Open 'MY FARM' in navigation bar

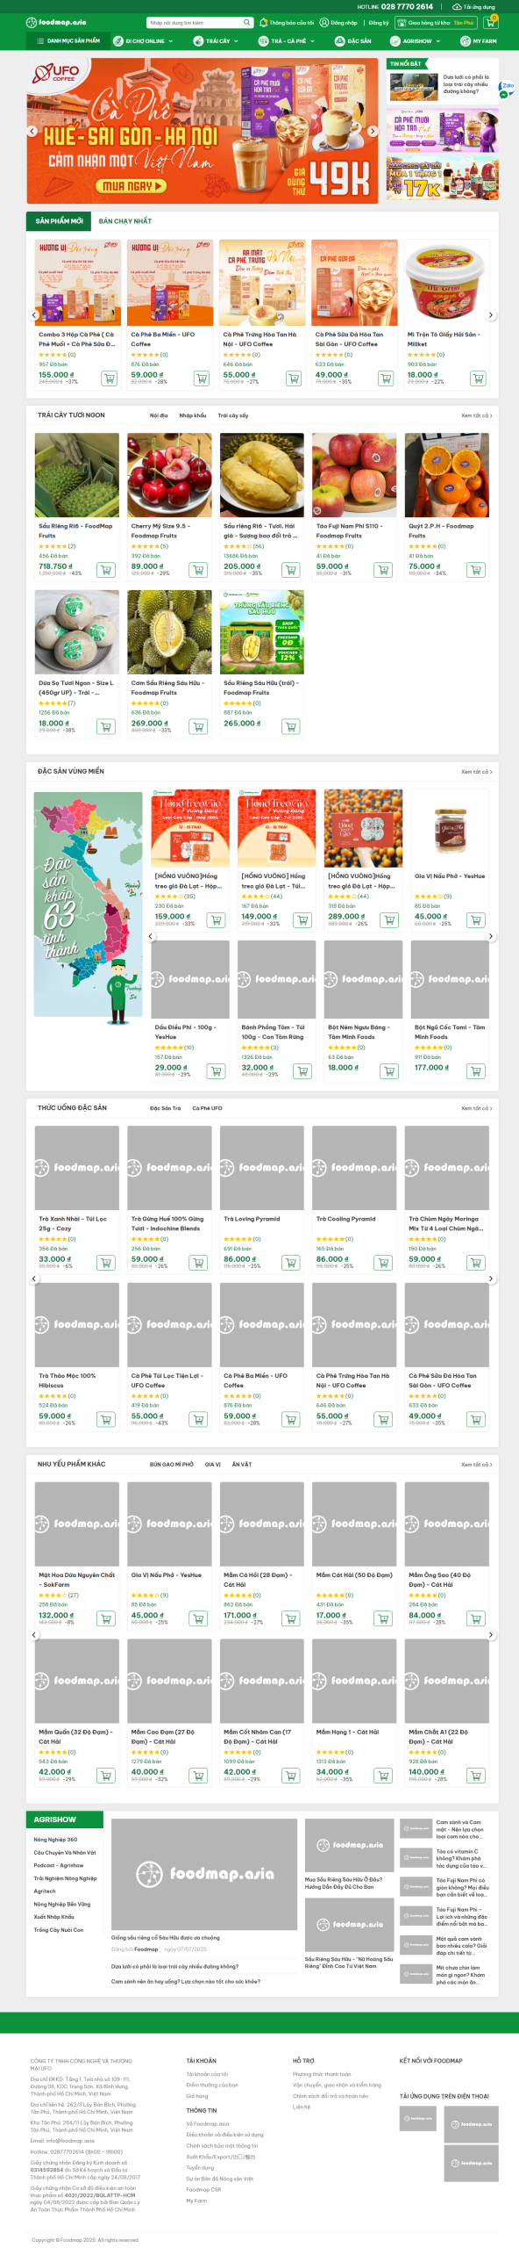click(479, 41)
